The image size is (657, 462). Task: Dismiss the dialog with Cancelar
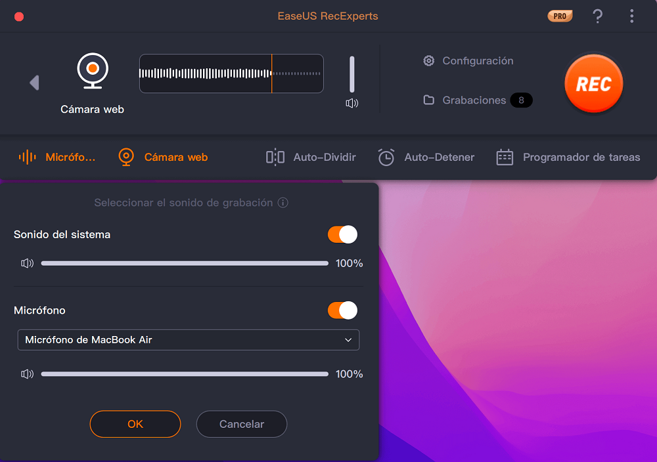[242, 424]
